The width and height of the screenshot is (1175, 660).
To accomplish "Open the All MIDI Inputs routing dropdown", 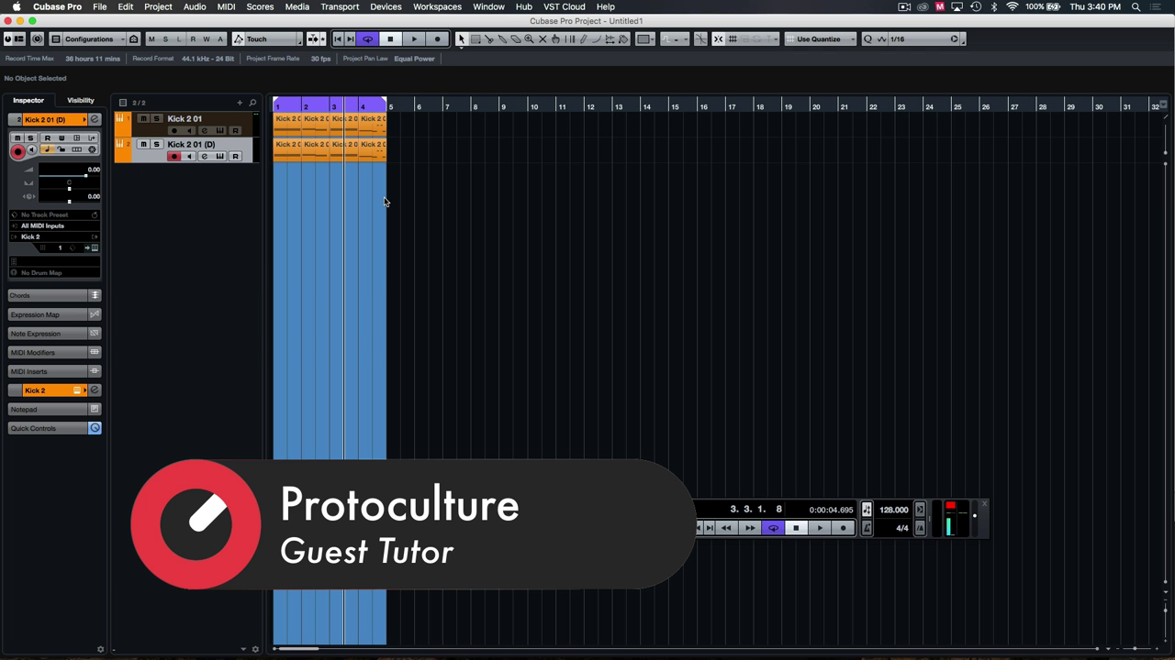I will (x=54, y=225).
